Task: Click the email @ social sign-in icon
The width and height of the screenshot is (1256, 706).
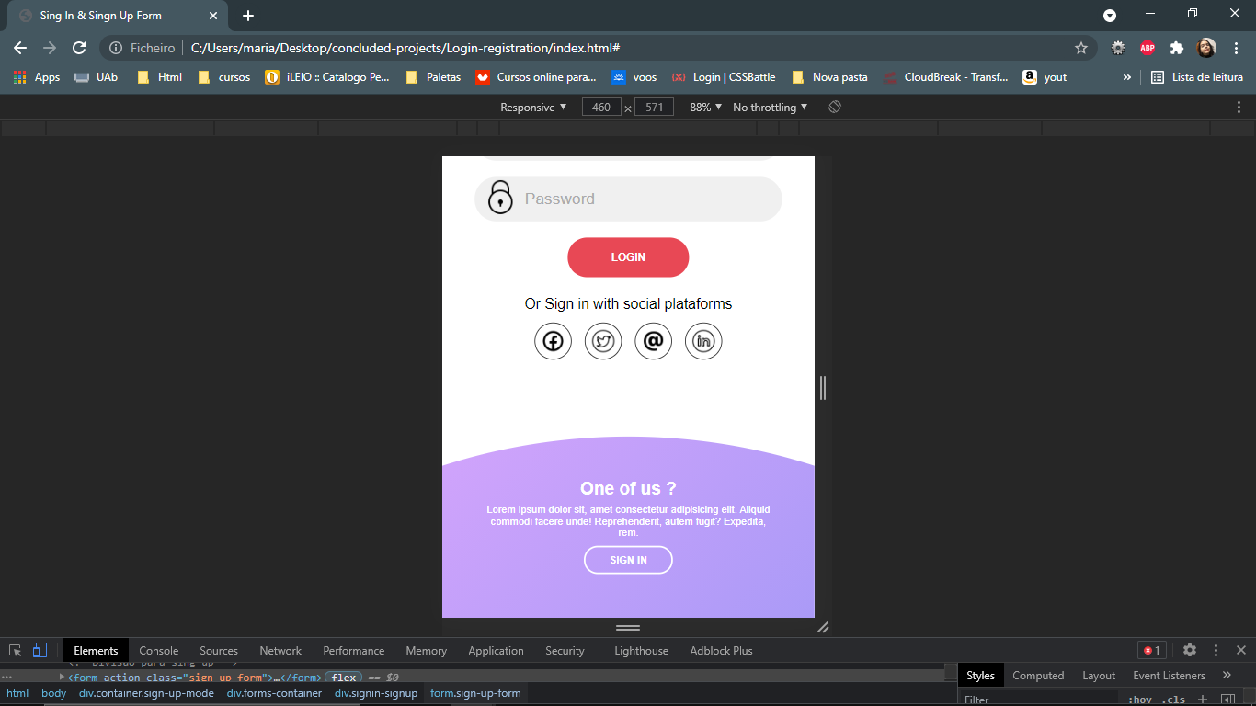Action: click(653, 342)
